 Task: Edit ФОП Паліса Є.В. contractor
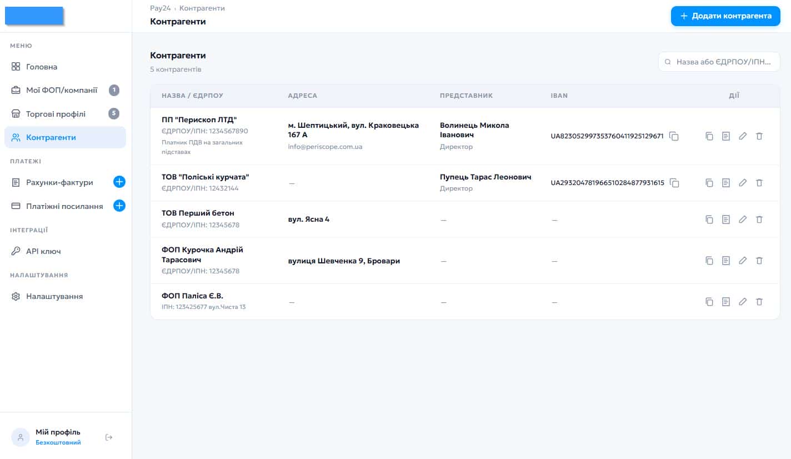click(x=743, y=302)
